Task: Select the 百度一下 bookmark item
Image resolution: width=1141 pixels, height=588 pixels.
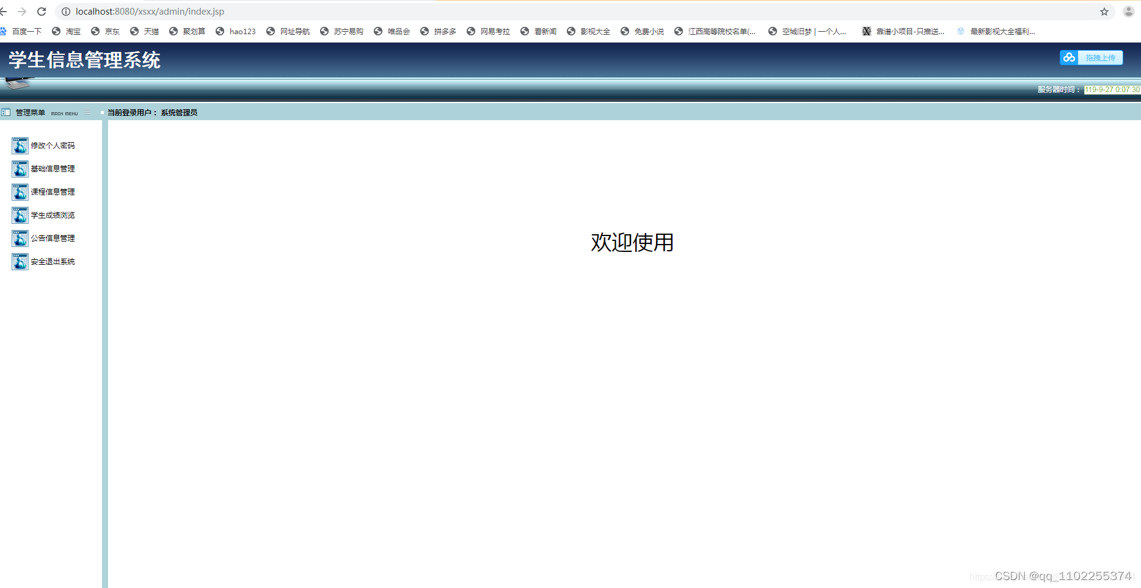Action: coord(26,31)
